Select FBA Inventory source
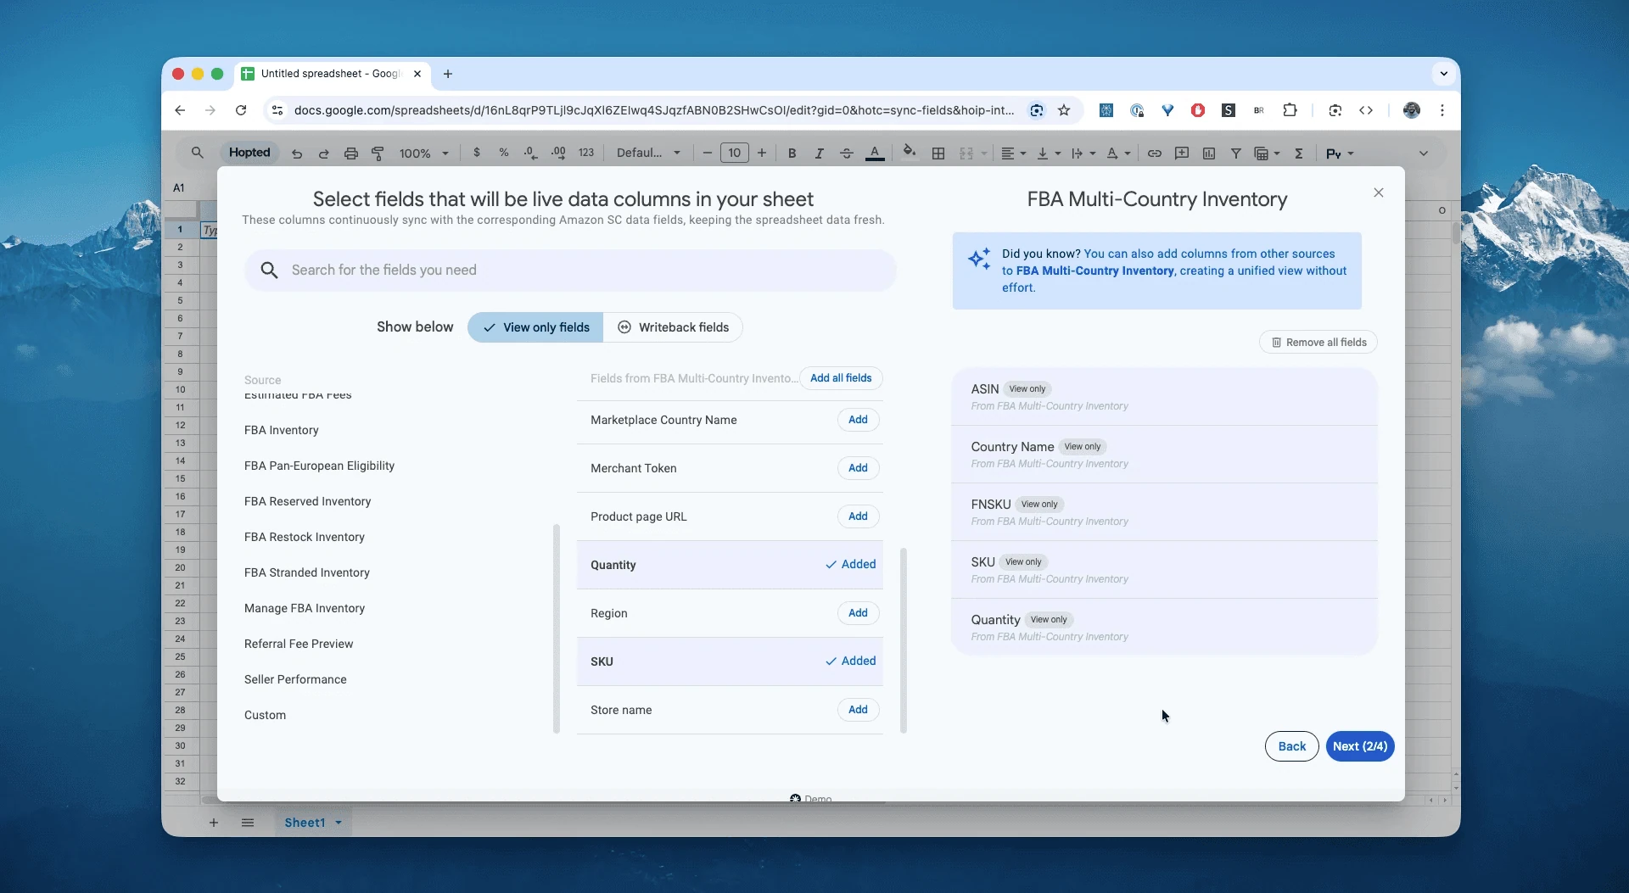This screenshot has height=893, width=1629. point(282,430)
